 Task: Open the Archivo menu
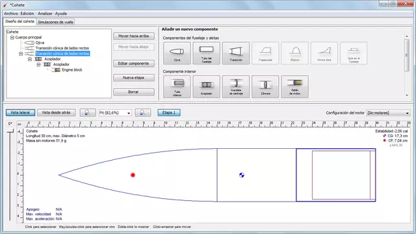[x=11, y=14]
